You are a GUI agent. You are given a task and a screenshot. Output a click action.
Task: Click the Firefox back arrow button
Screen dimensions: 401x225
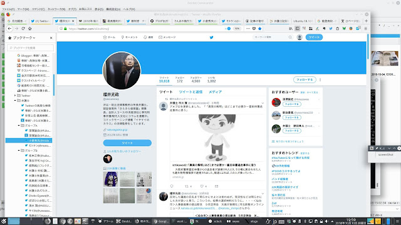[9, 29]
